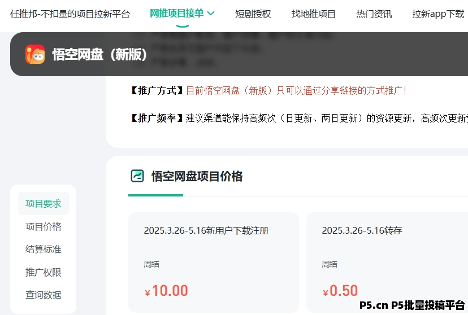The width and height of the screenshot is (468, 315).
Task: Open the 网推项目接单 menu label
Action: 176,14
